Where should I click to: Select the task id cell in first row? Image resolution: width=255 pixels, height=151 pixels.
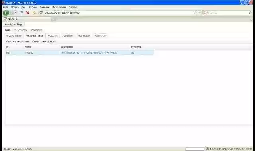point(14,53)
